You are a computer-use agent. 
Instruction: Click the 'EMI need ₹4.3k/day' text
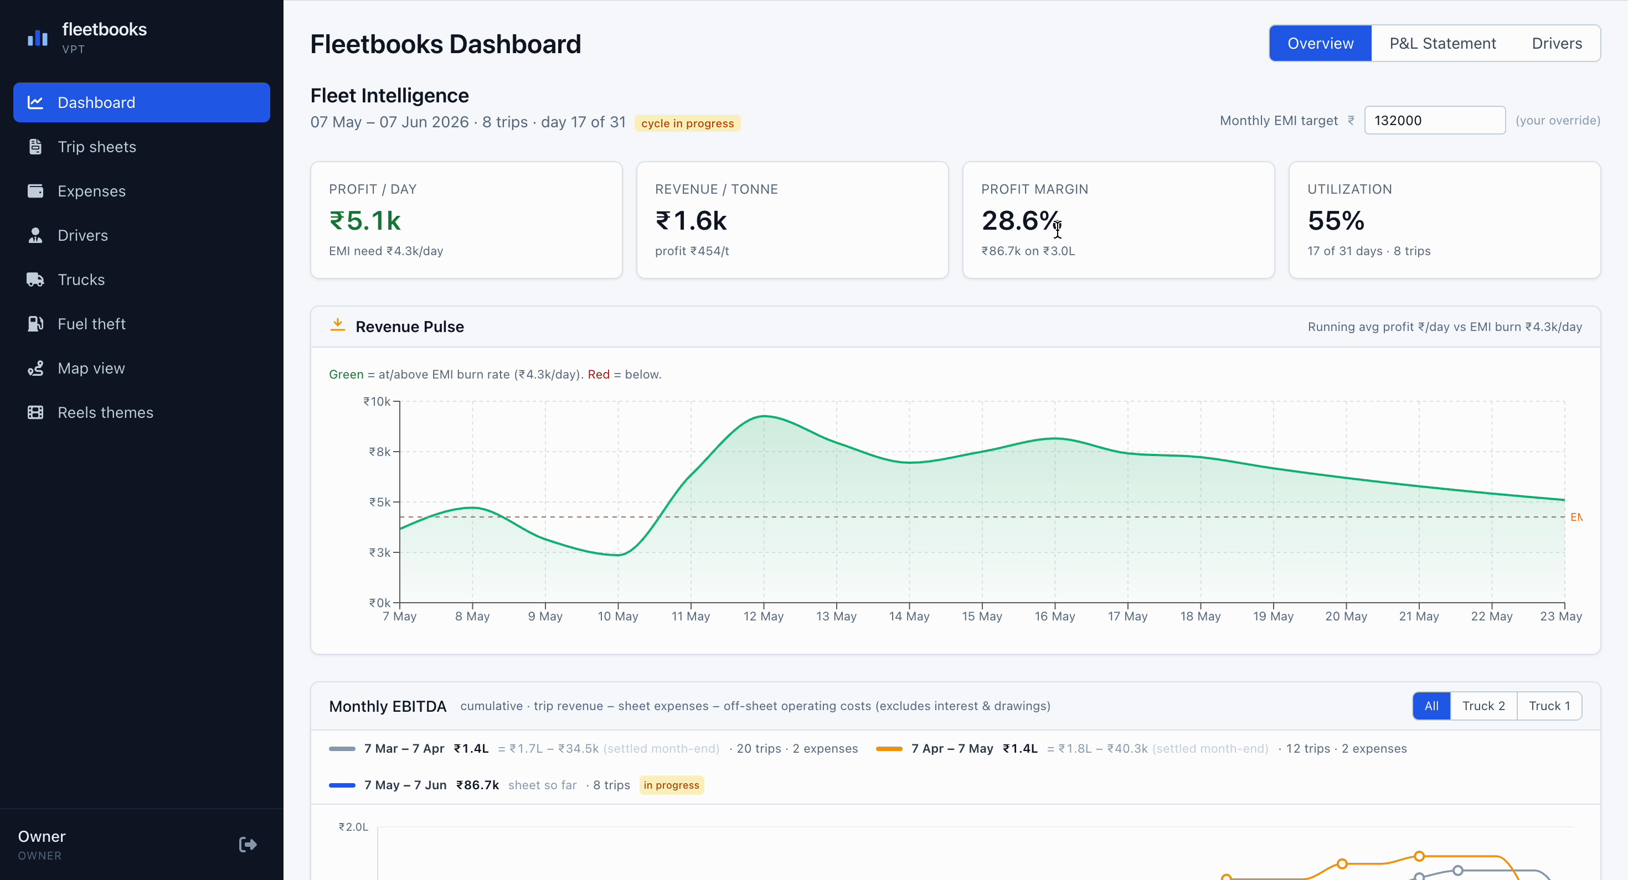(x=386, y=251)
